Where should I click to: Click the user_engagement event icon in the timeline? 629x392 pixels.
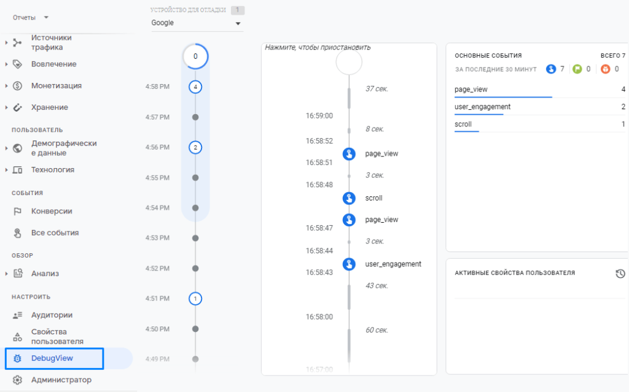[x=349, y=264]
